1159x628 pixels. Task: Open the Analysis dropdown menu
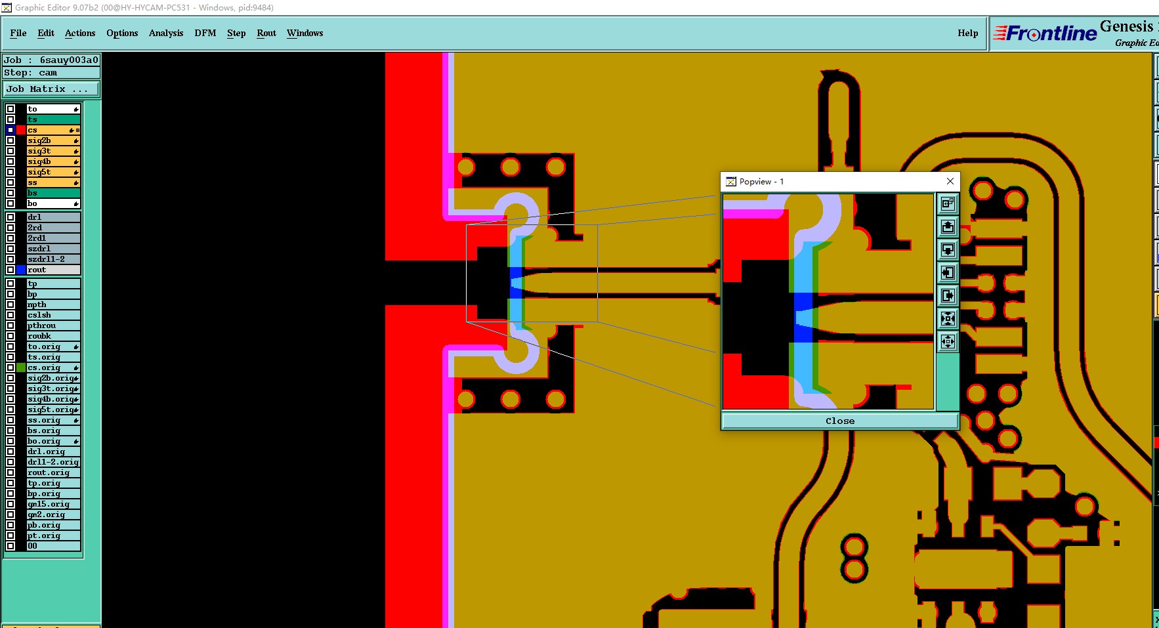pos(166,33)
